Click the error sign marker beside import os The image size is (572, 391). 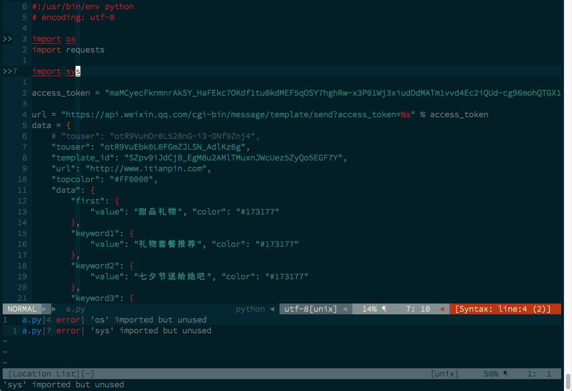pos(8,39)
